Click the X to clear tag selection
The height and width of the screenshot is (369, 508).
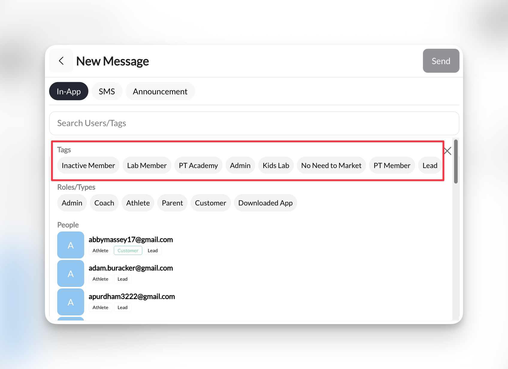pyautogui.click(x=447, y=151)
